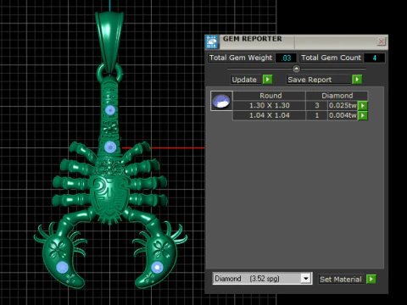
Task: Click the green arrow beside Save Report
Action: [x=357, y=80]
